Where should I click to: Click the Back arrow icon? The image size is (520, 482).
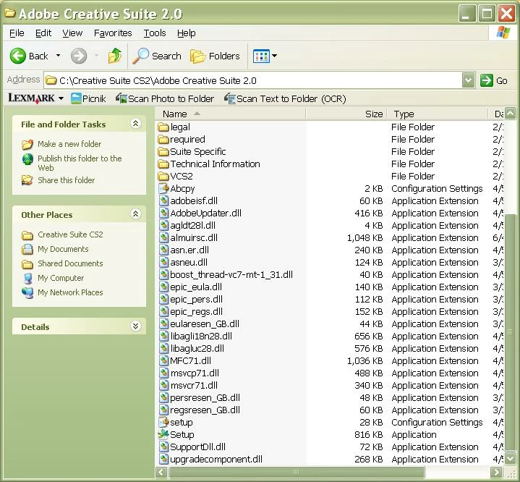click(17, 56)
